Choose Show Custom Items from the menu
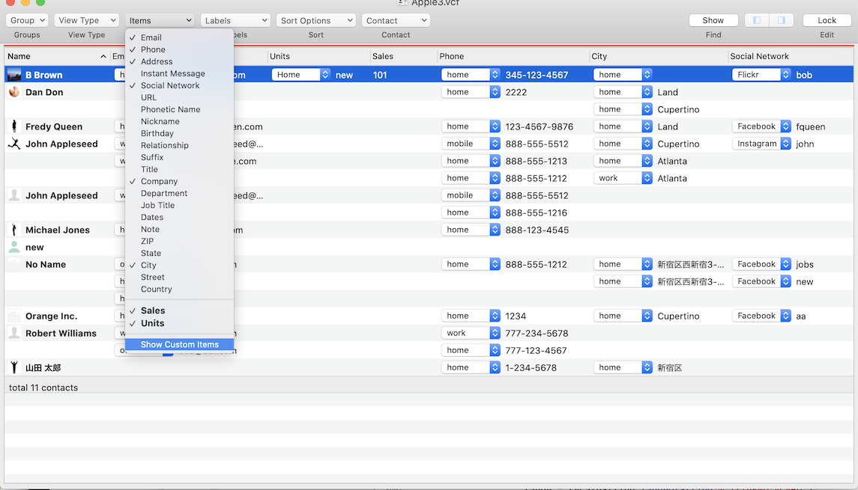 pyautogui.click(x=180, y=345)
